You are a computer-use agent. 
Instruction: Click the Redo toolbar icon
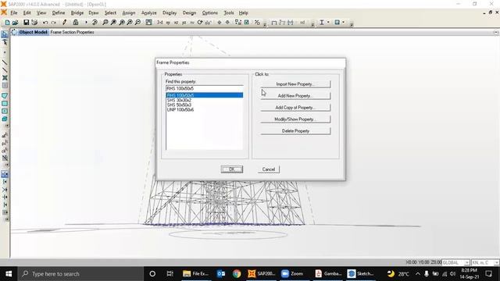click(x=54, y=23)
